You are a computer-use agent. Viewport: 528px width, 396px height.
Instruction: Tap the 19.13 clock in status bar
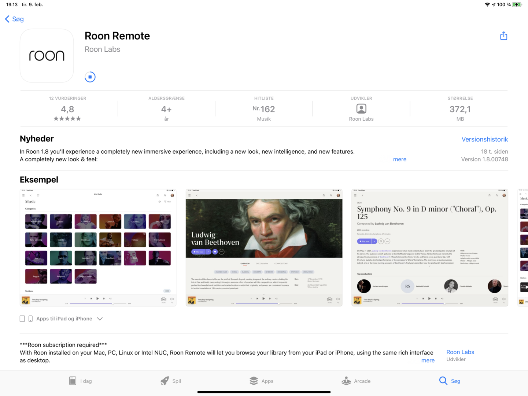pyautogui.click(x=12, y=5)
